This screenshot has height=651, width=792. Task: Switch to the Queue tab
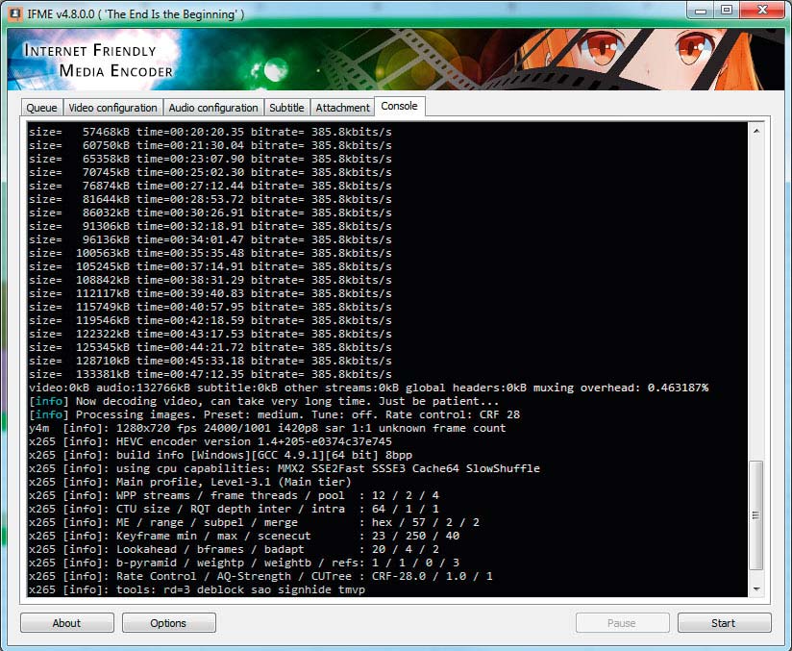point(42,108)
